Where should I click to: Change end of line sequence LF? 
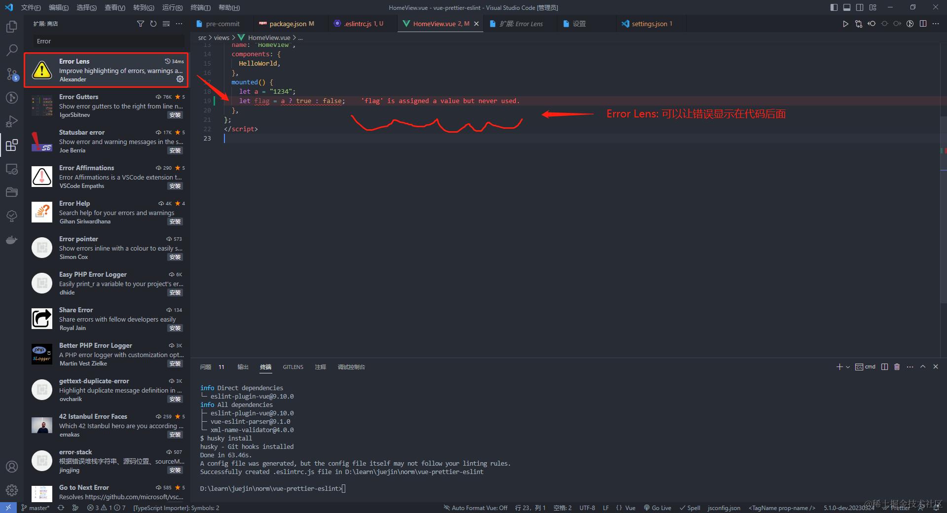606,508
